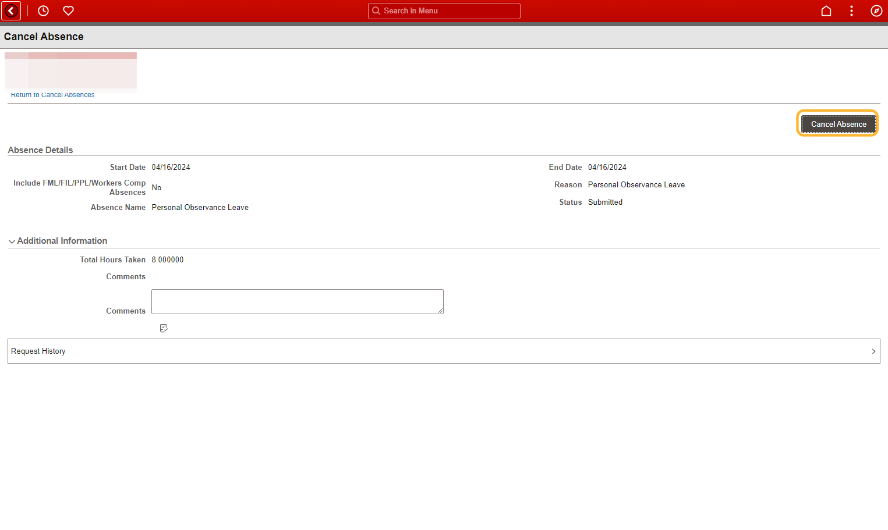Image resolution: width=888 pixels, height=530 pixels.
Task: Focus the Search in Menu field
Action: point(444,10)
